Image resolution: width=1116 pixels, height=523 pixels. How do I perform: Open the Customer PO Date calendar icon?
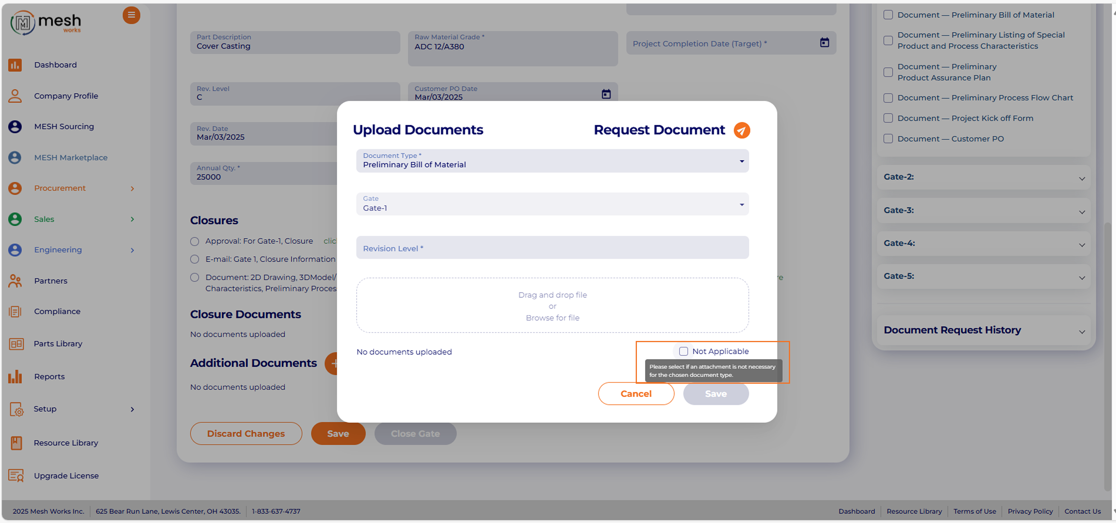tap(606, 94)
